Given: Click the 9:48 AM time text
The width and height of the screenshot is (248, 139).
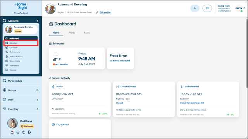Looking at the screenshot, I should 87,59.
